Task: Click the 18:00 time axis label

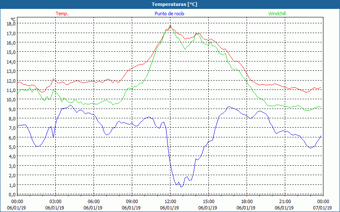Action: [247, 202]
